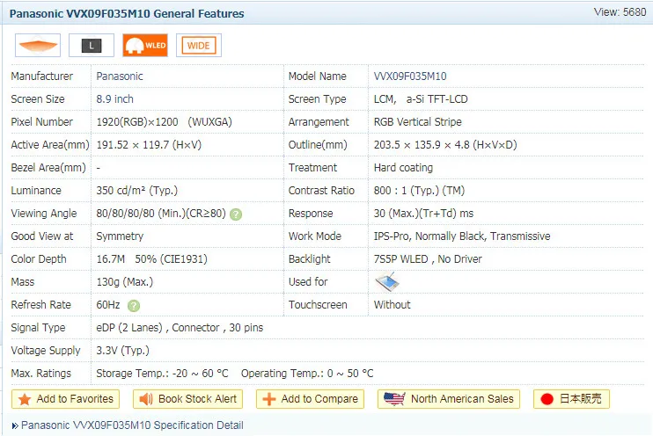This screenshot has width=653, height=436.
Task: Click the orange wide viewing angle panel icon
Action: click(38, 46)
